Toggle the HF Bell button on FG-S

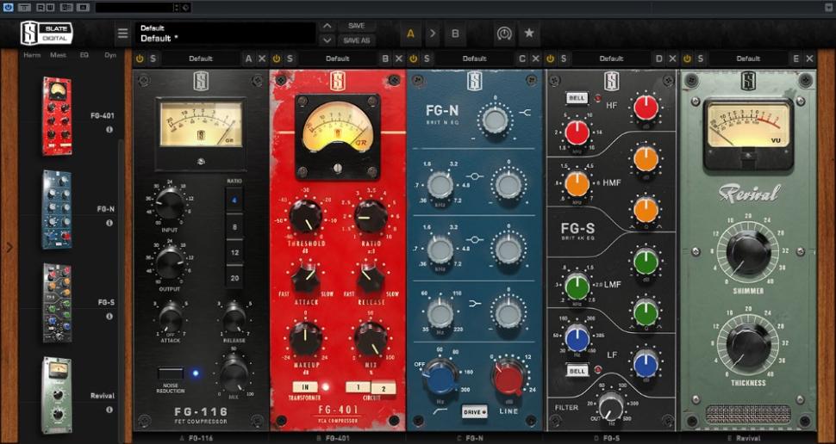pos(577,98)
